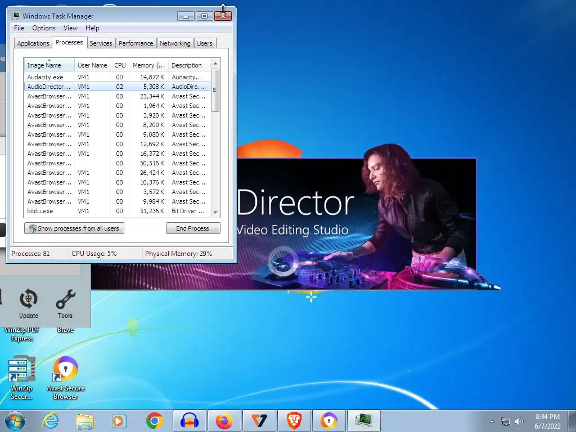
Task: Open the View menu
Action: tap(70, 28)
